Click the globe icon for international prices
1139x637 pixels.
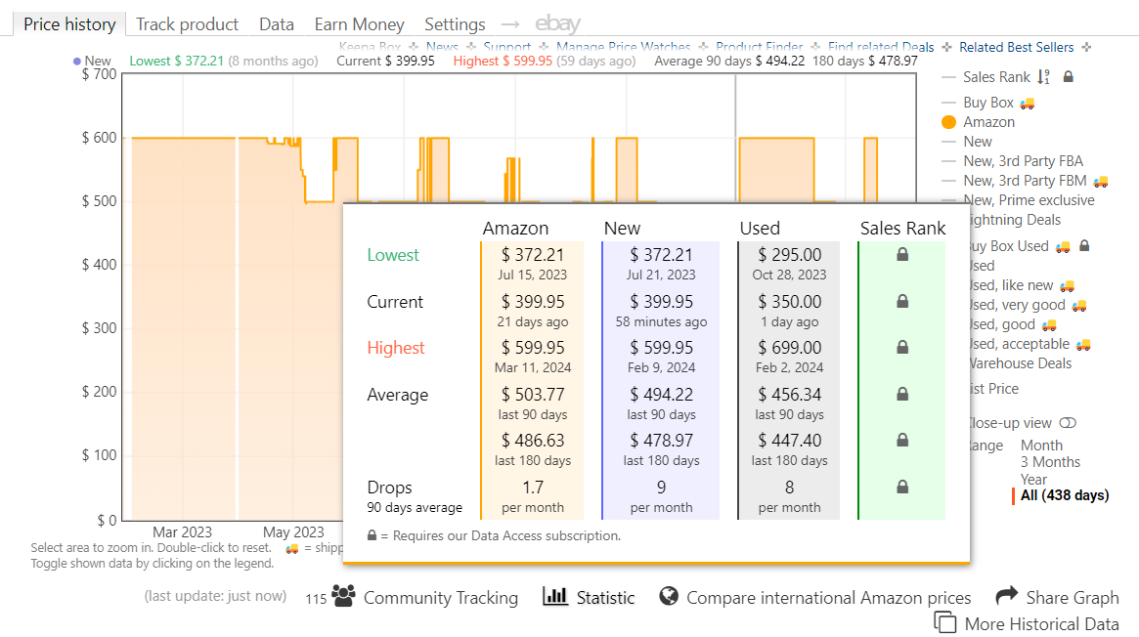point(669,596)
